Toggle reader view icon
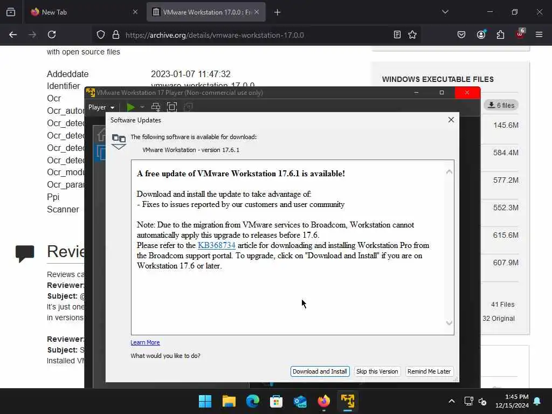The height and width of the screenshot is (414, 552). [397, 34]
